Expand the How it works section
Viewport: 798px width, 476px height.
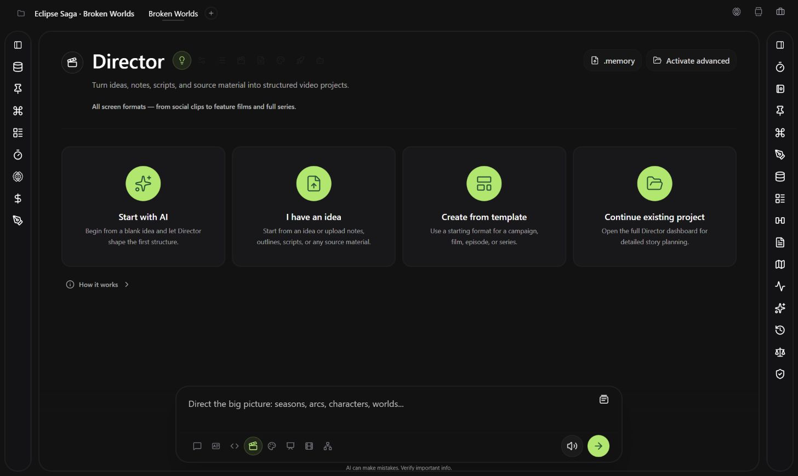click(98, 285)
